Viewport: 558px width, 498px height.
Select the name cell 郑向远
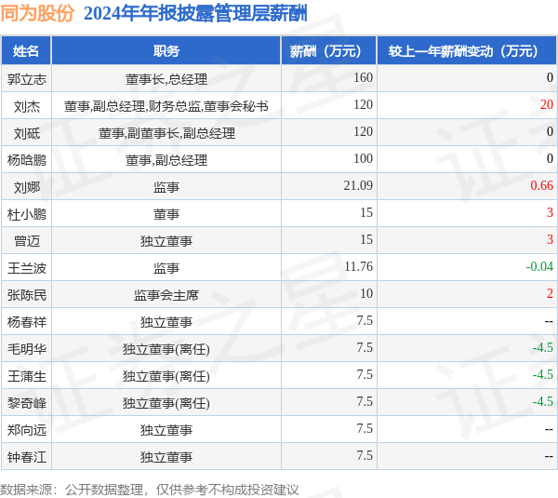pyautogui.click(x=27, y=430)
